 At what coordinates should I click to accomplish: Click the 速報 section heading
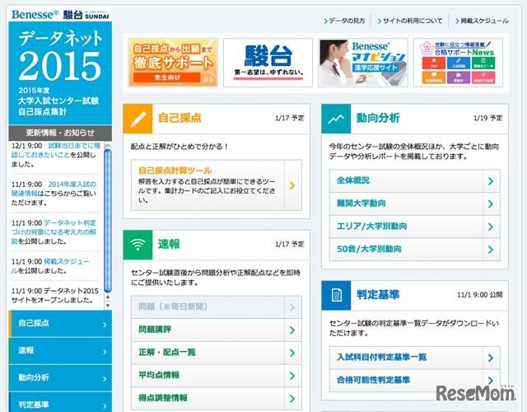point(169,244)
